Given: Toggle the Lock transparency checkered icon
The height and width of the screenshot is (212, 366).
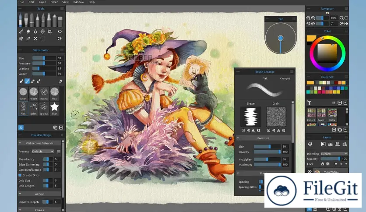Looking at the screenshot, I should click(x=328, y=164).
